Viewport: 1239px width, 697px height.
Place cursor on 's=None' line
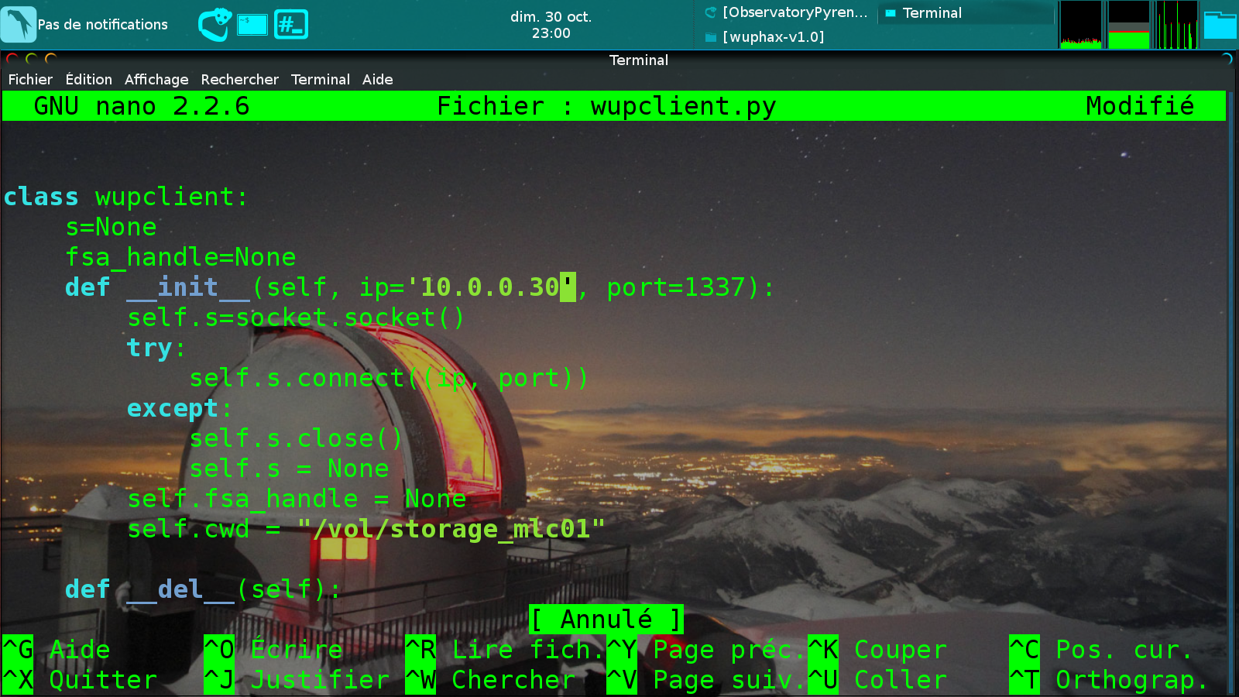click(x=111, y=227)
